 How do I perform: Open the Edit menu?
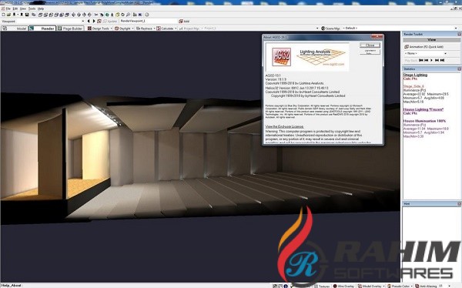15,8
